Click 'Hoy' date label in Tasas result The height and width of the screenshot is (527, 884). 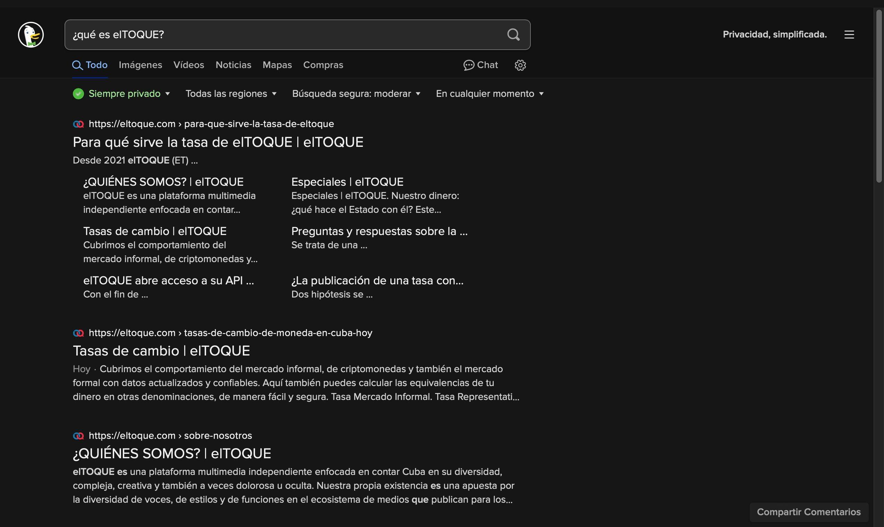(x=82, y=369)
